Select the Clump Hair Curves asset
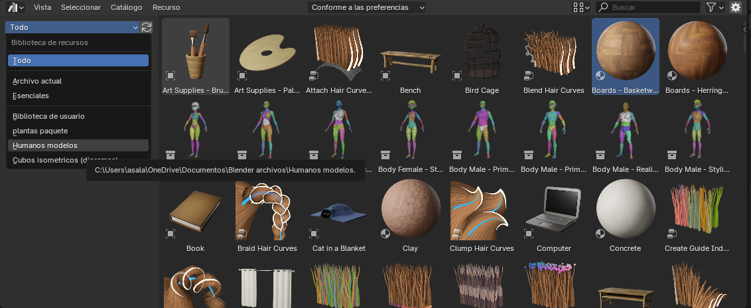Image resolution: width=751 pixels, height=308 pixels. pyautogui.click(x=482, y=214)
